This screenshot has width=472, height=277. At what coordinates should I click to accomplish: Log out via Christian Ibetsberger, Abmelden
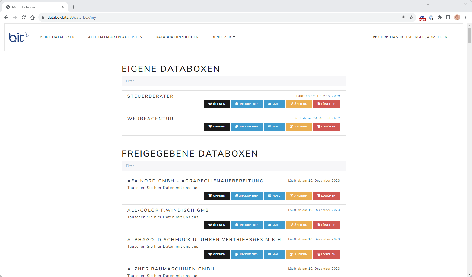[410, 37]
